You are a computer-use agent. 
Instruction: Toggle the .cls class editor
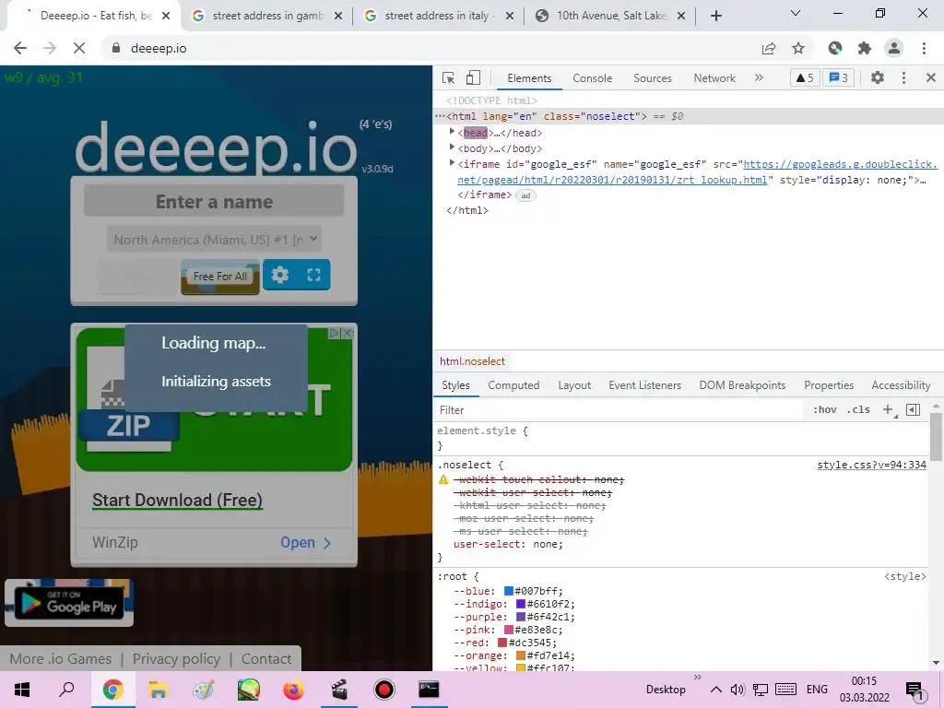point(858,410)
